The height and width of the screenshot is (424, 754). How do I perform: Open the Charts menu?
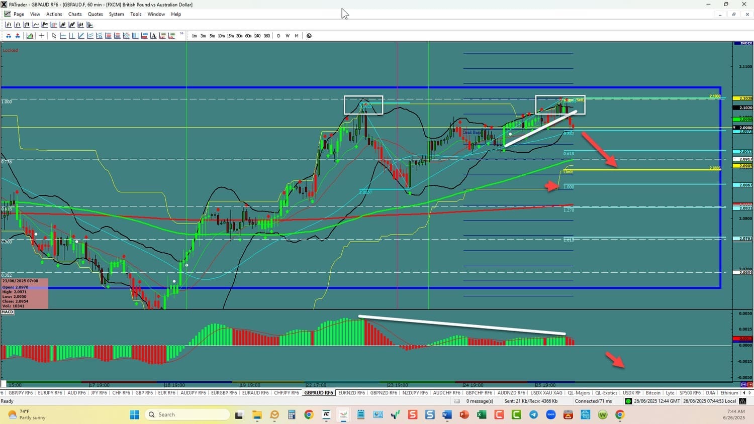(75, 14)
